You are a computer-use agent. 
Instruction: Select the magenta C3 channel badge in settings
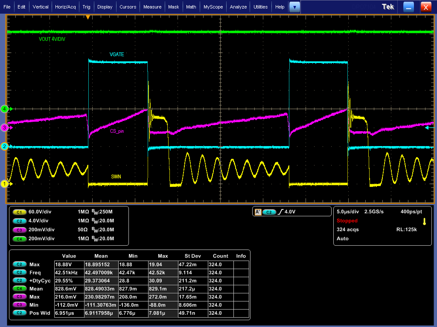(x=19, y=230)
